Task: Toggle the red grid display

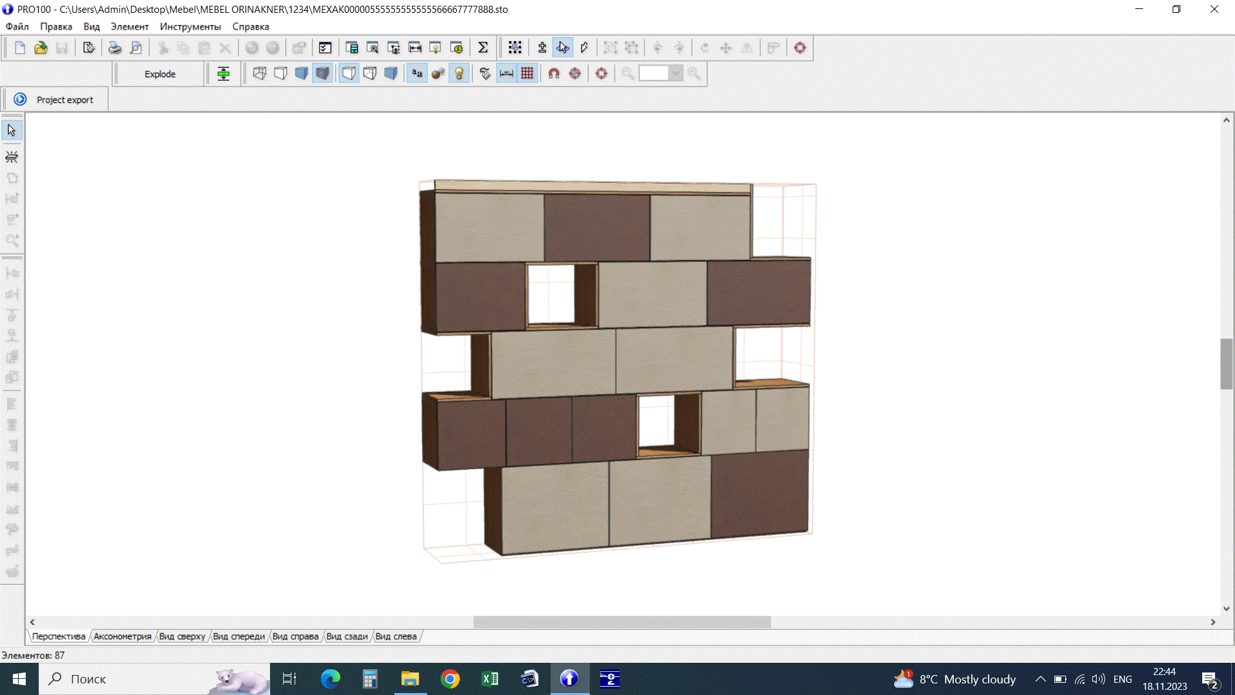Action: click(x=527, y=73)
